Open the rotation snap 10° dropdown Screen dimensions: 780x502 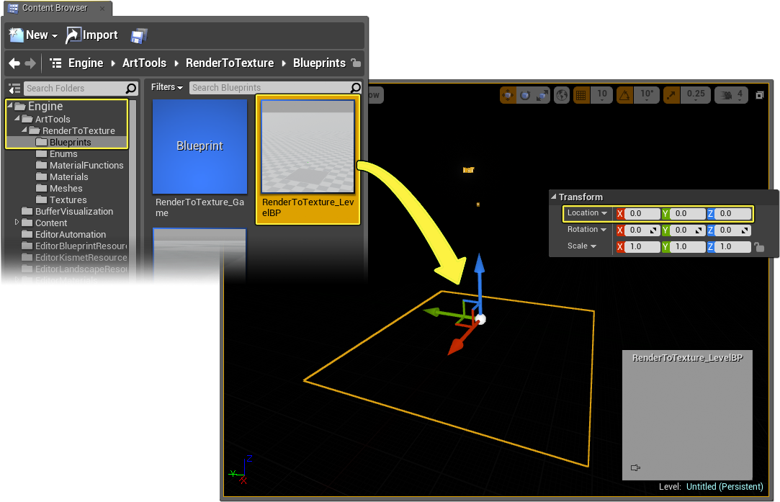pyautogui.click(x=647, y=95)
